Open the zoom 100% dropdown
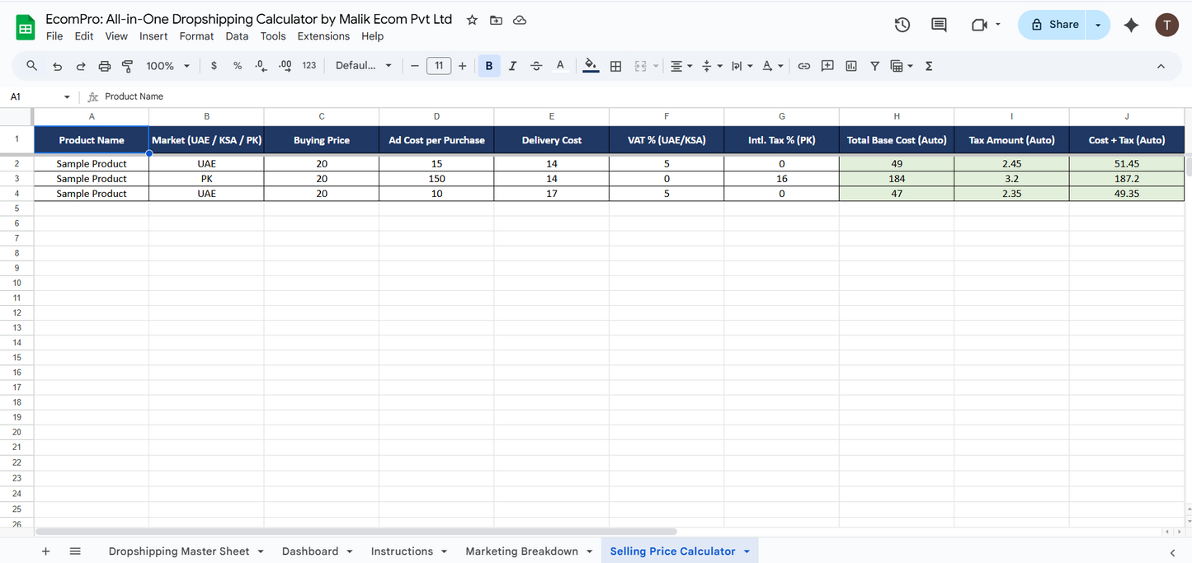The height and width of the screenshot is (563, 1192). [168, 66]
